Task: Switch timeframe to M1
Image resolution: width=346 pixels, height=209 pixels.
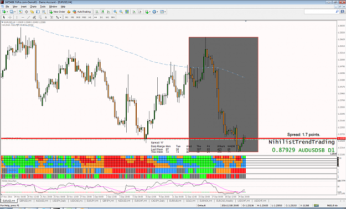Action: (x=66, y=17)
